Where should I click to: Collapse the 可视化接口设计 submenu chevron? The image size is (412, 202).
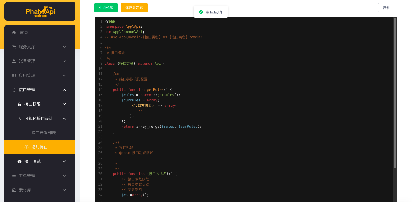[64, 118]
